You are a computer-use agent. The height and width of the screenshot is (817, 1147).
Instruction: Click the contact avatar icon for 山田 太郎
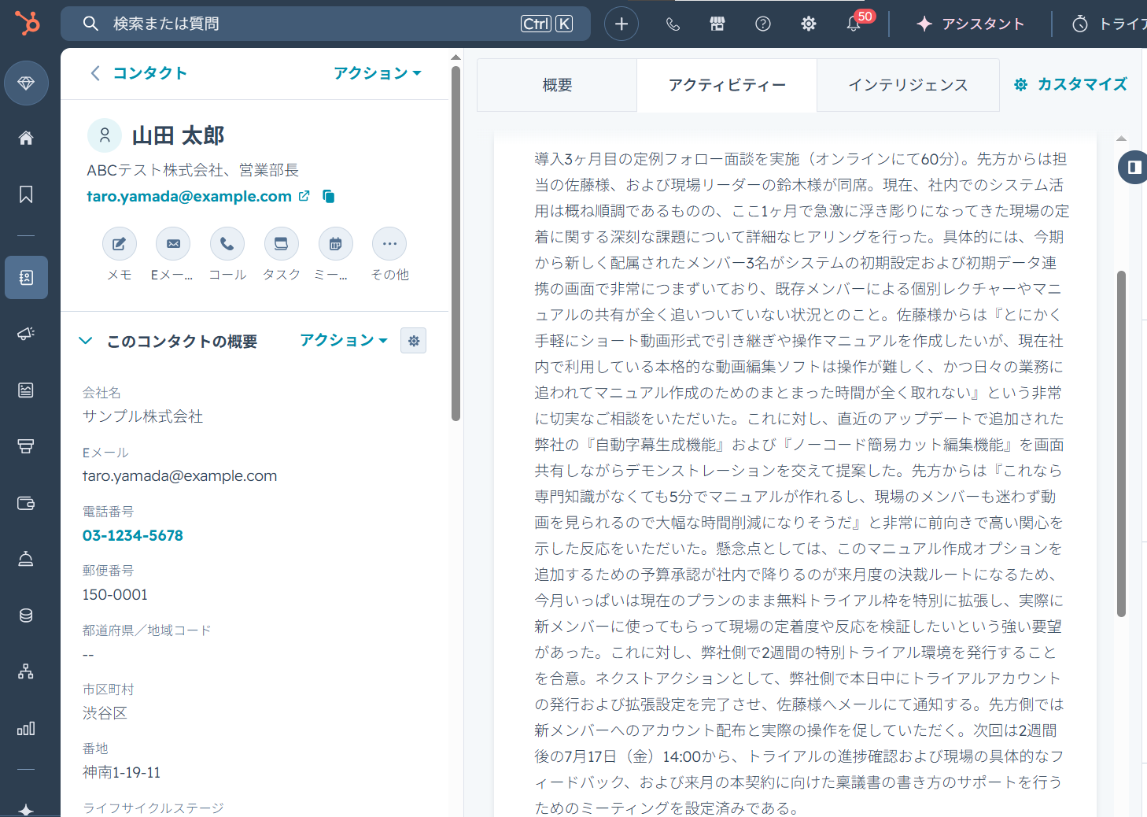(x=105, y=135)
